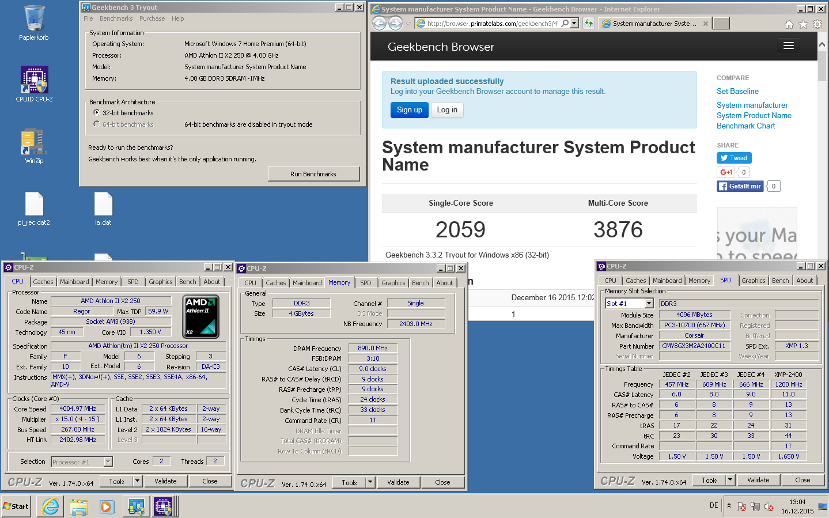Viewport: 829px width, 518px height.
Task: Show hidden tray icons arrow
Action: (729, 506)
